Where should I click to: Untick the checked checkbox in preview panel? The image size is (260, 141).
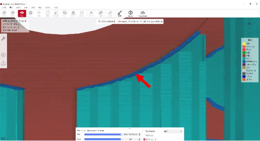tap(145, 139)
